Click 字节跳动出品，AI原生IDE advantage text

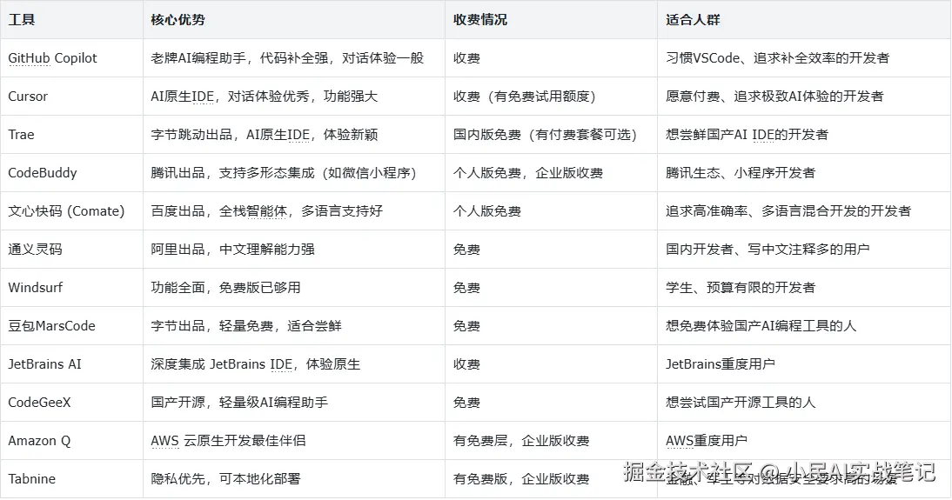[230, 135]
